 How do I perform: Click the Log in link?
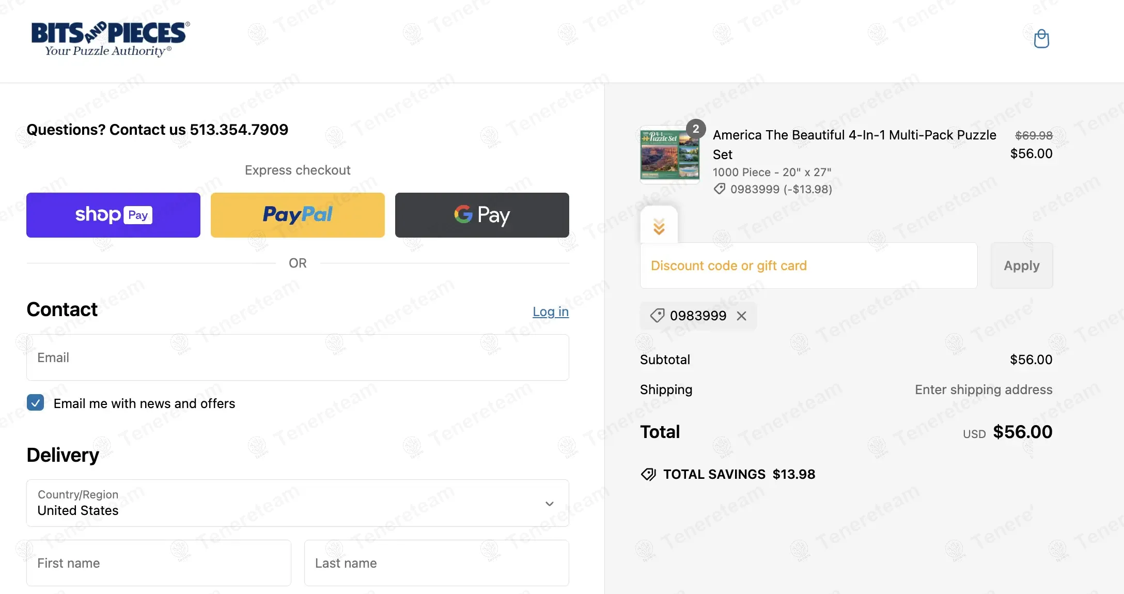click(550, 311)
